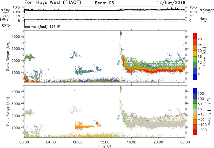
Task: Click the '12:00' time tick label
Action: [105, 142]
